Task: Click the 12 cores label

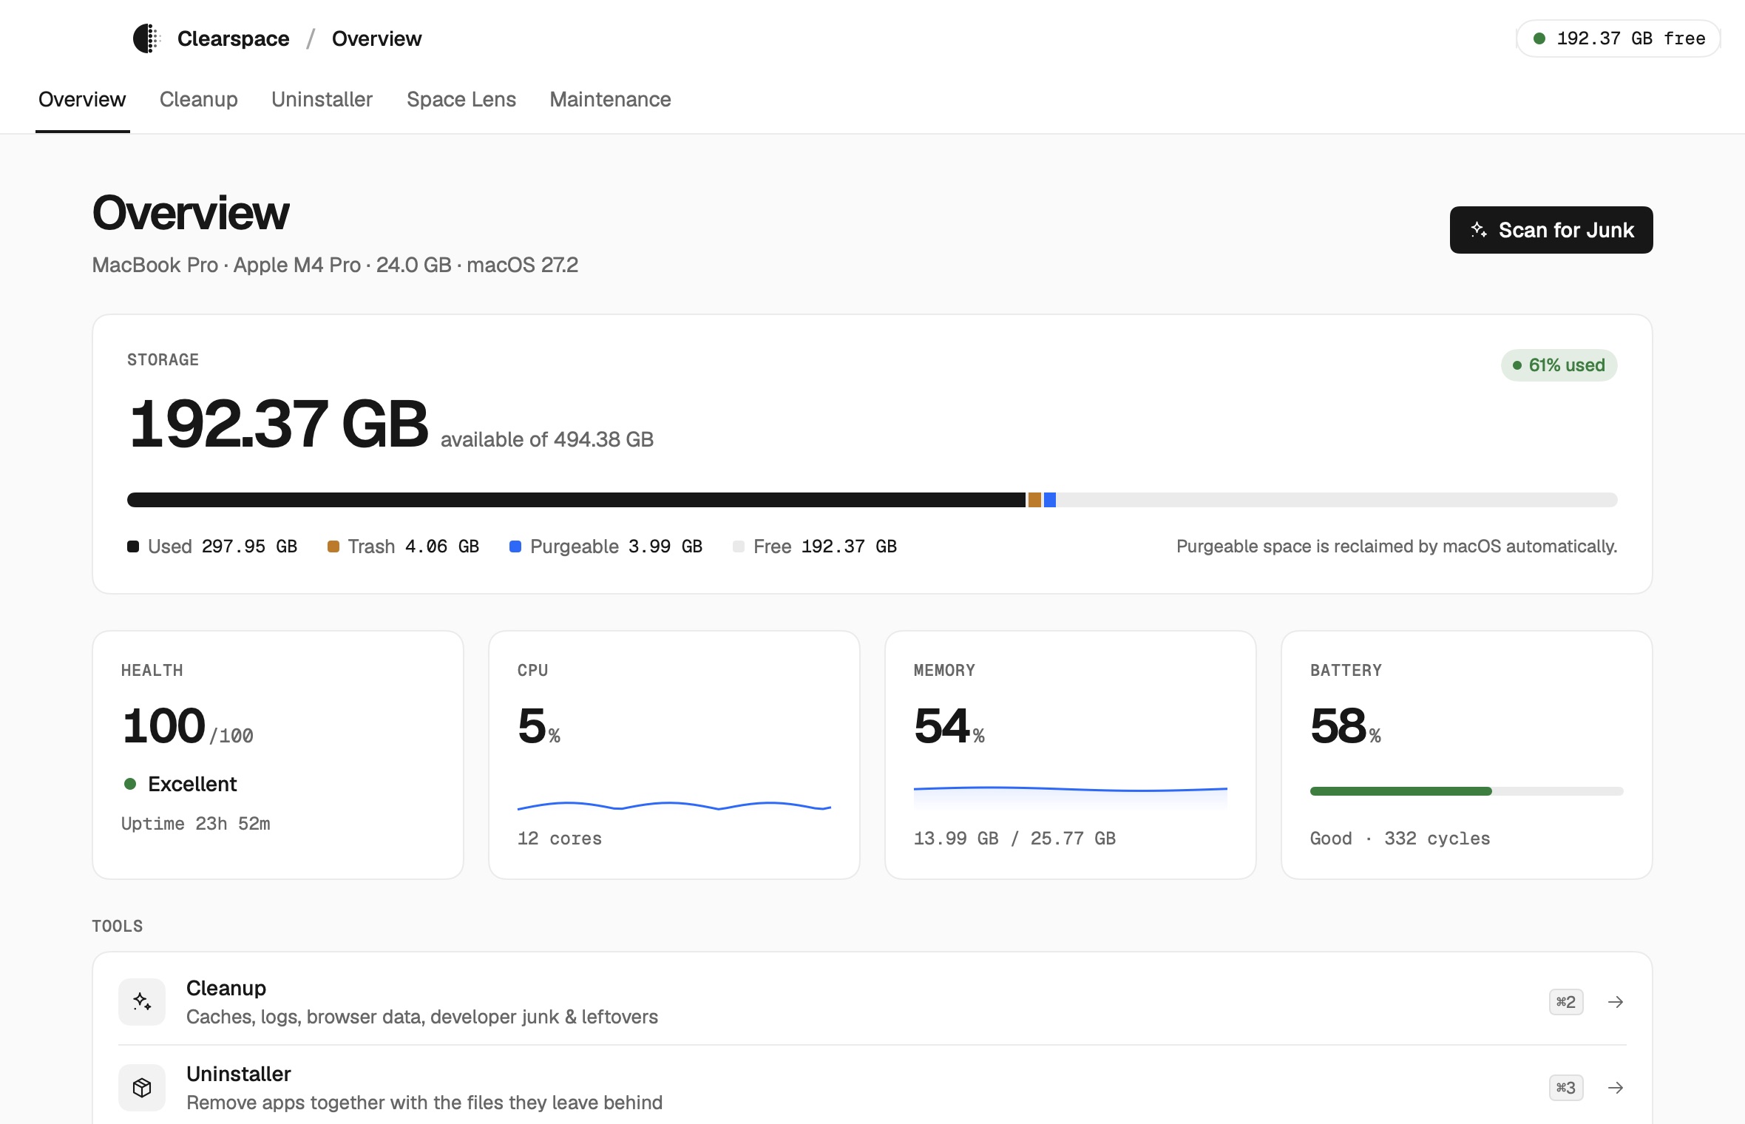Action: point(560,839)
